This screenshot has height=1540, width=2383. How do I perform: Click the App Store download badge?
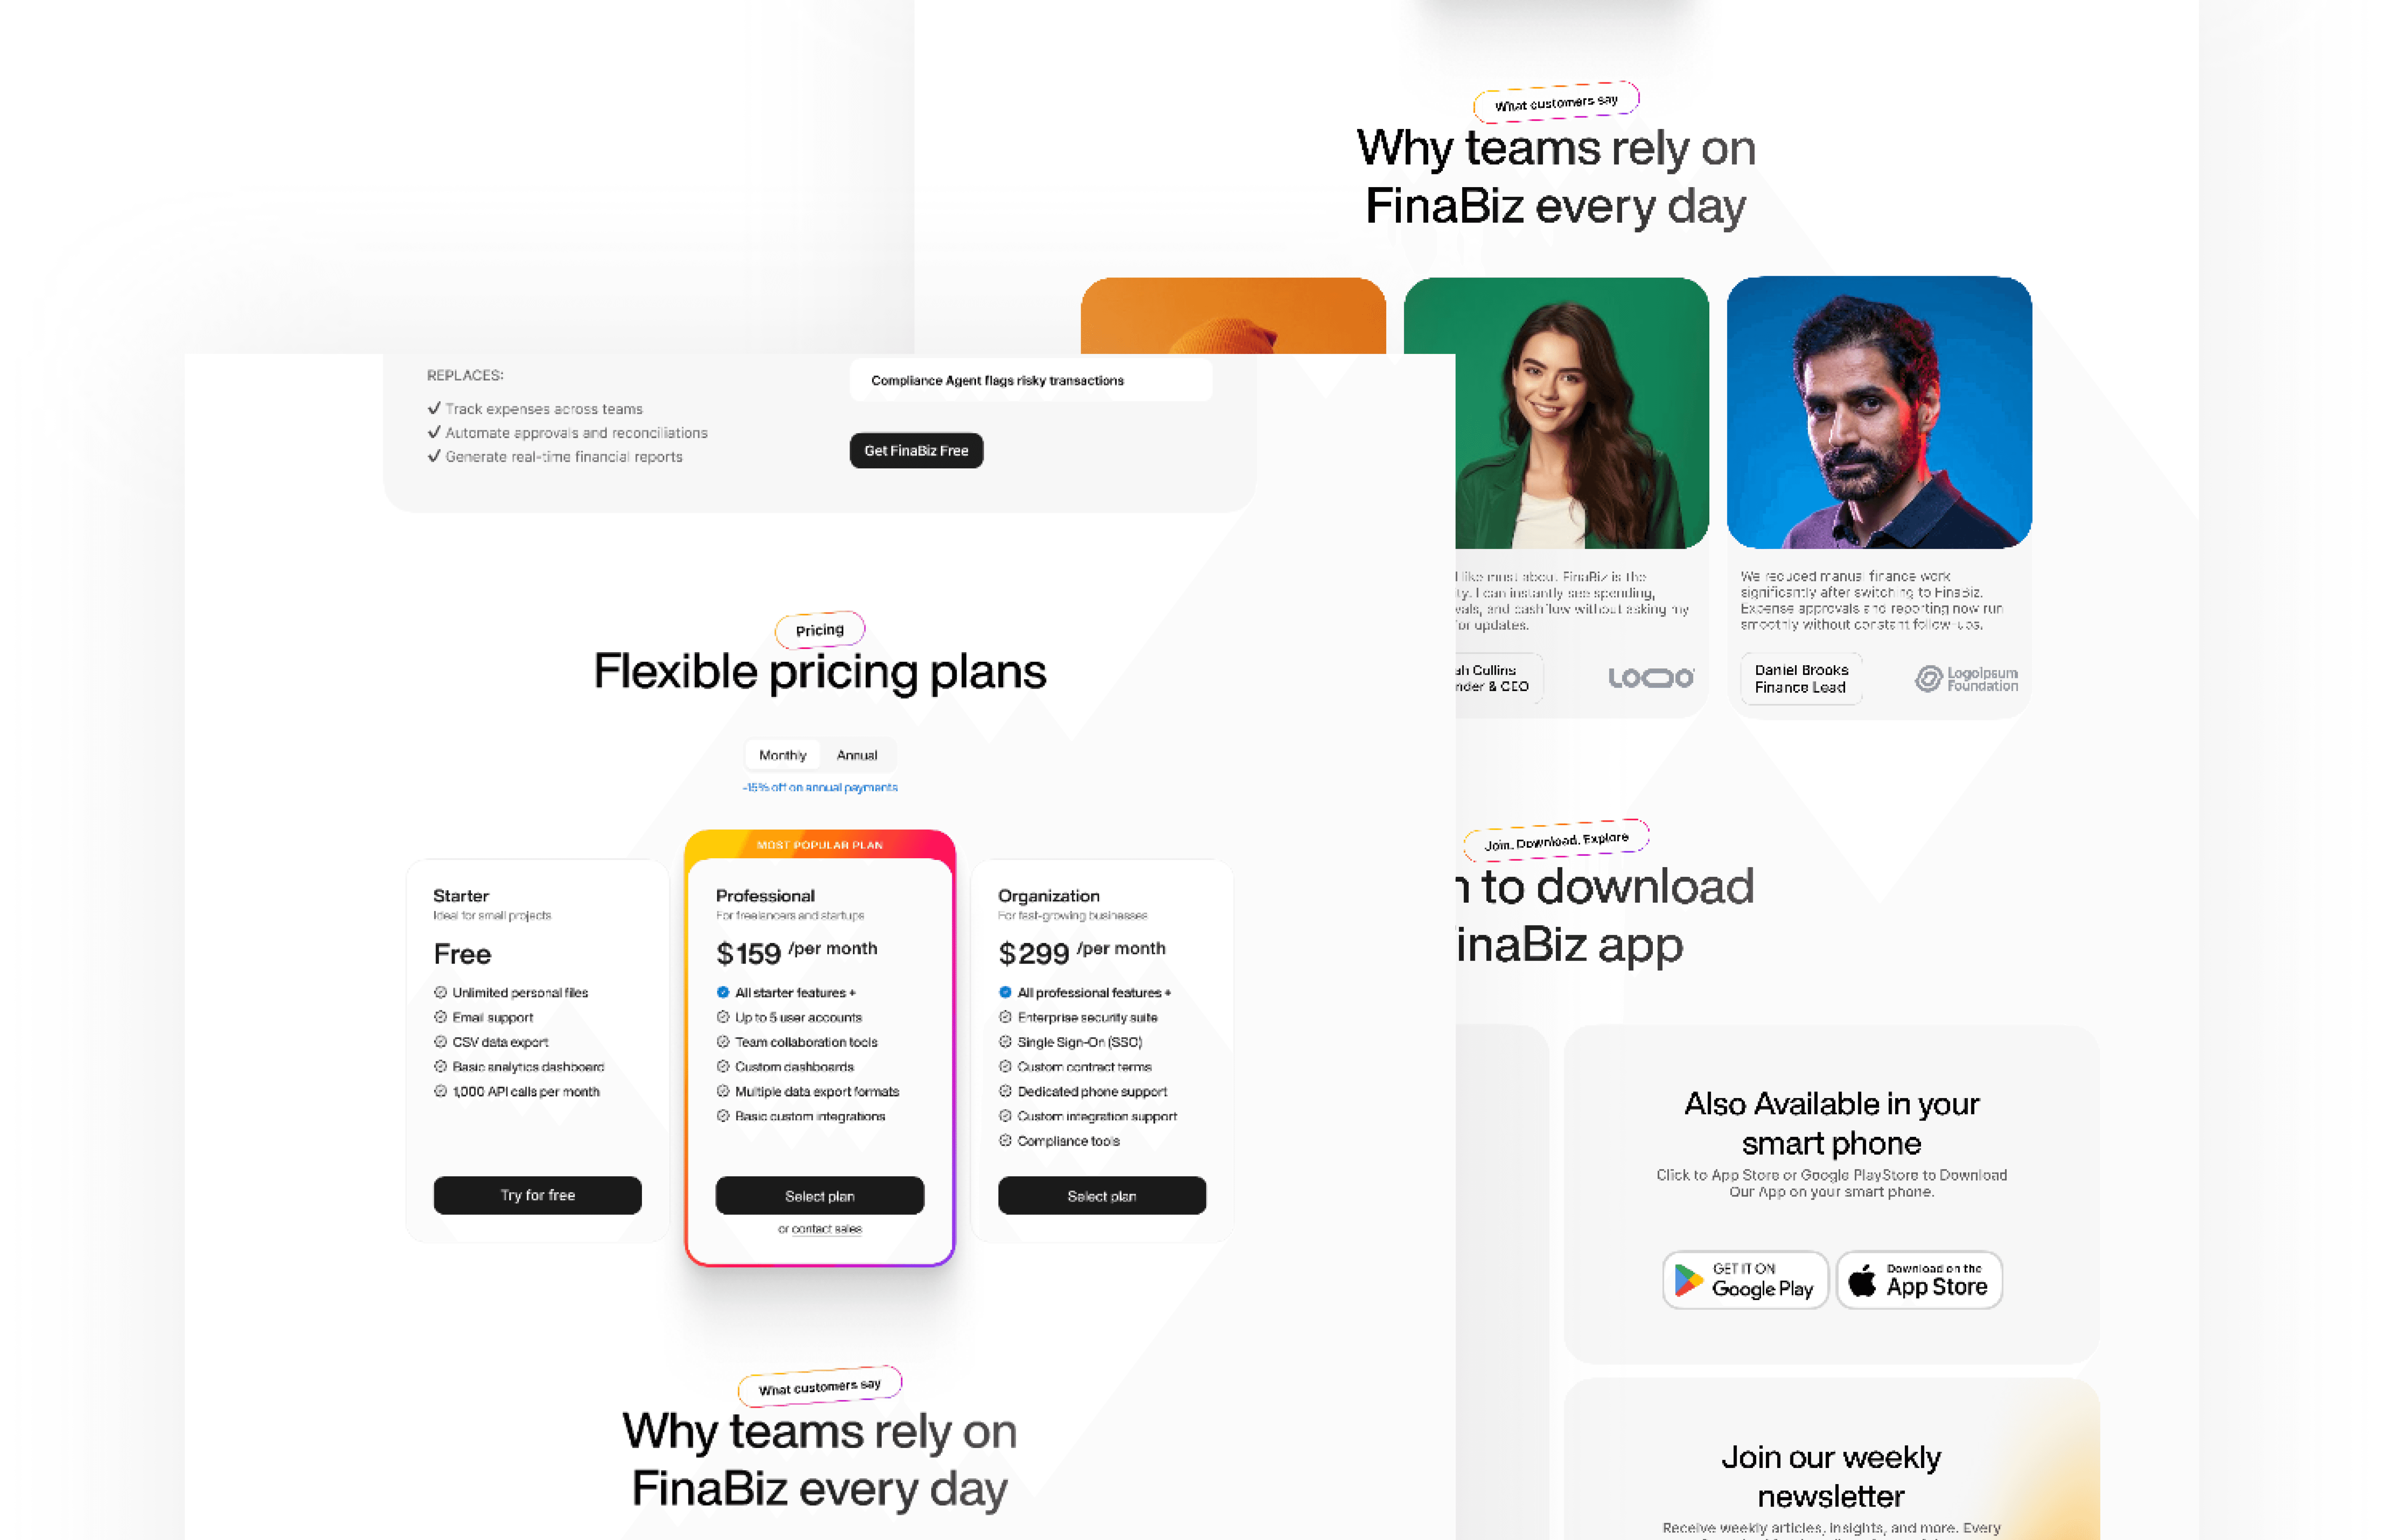[1919, 1280]
